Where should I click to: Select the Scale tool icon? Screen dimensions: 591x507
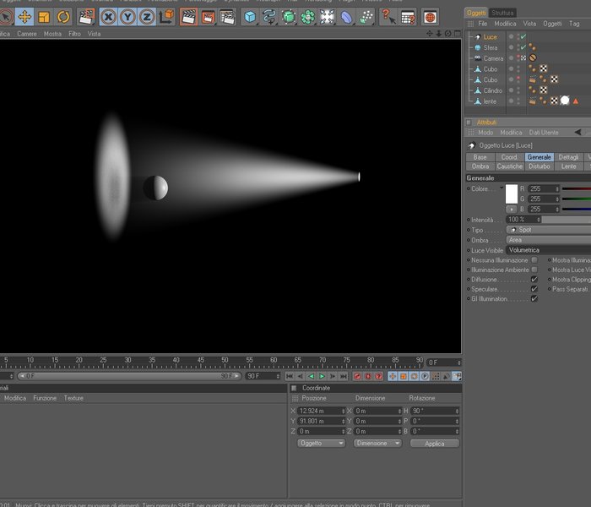[44, 17]
